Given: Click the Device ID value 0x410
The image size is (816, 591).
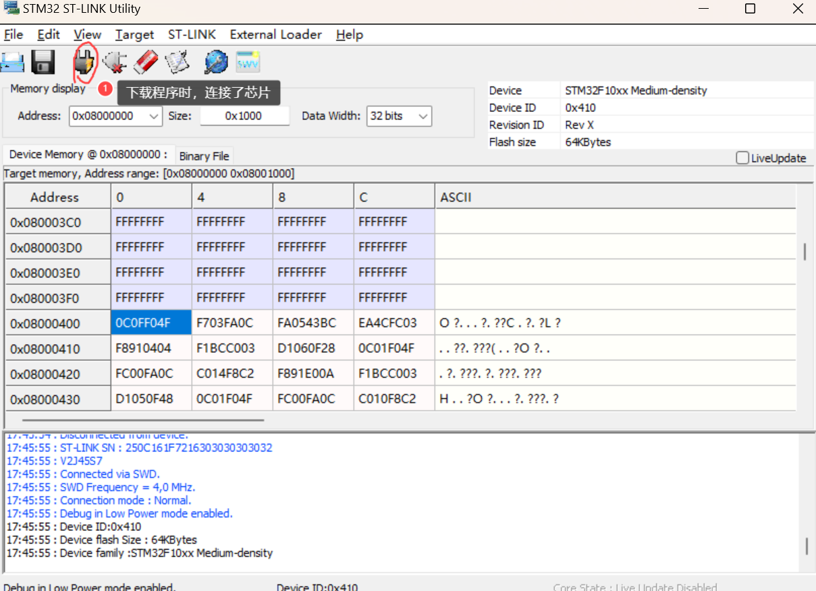Looking at the screenshot, I should click(580, 108).
